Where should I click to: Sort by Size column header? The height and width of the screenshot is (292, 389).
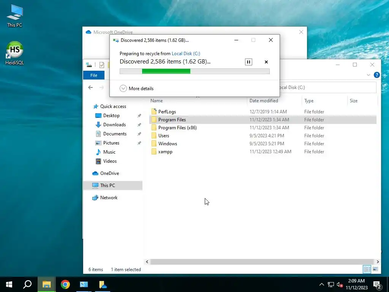click(x=354, y=100)
